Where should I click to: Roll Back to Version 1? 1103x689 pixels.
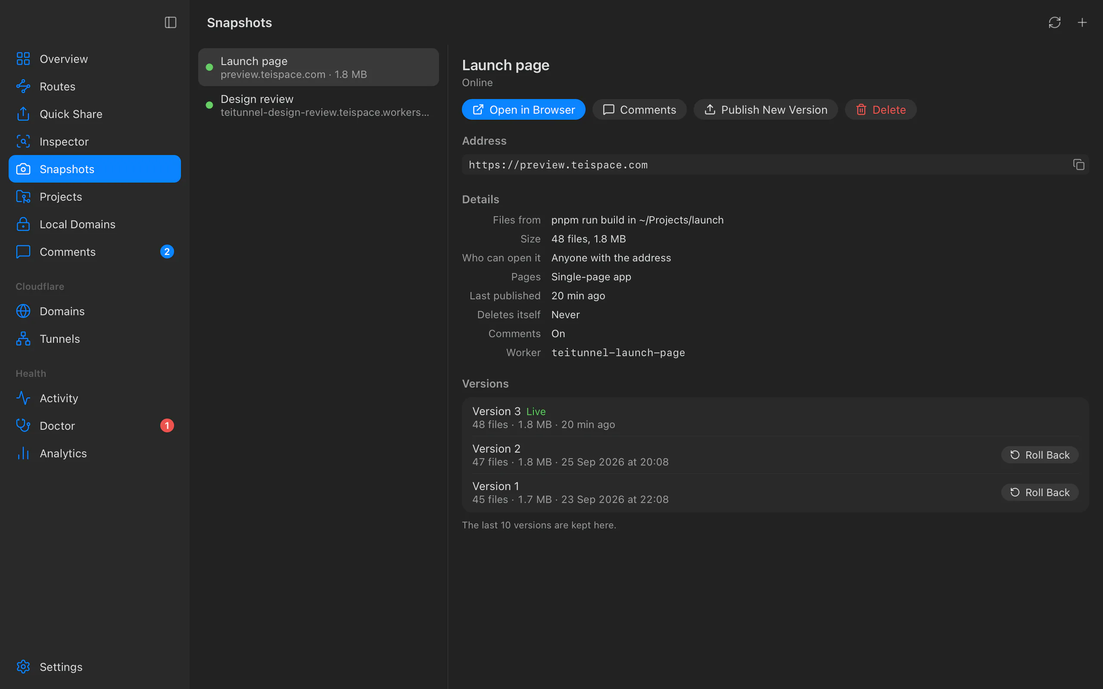point(1039,492)
